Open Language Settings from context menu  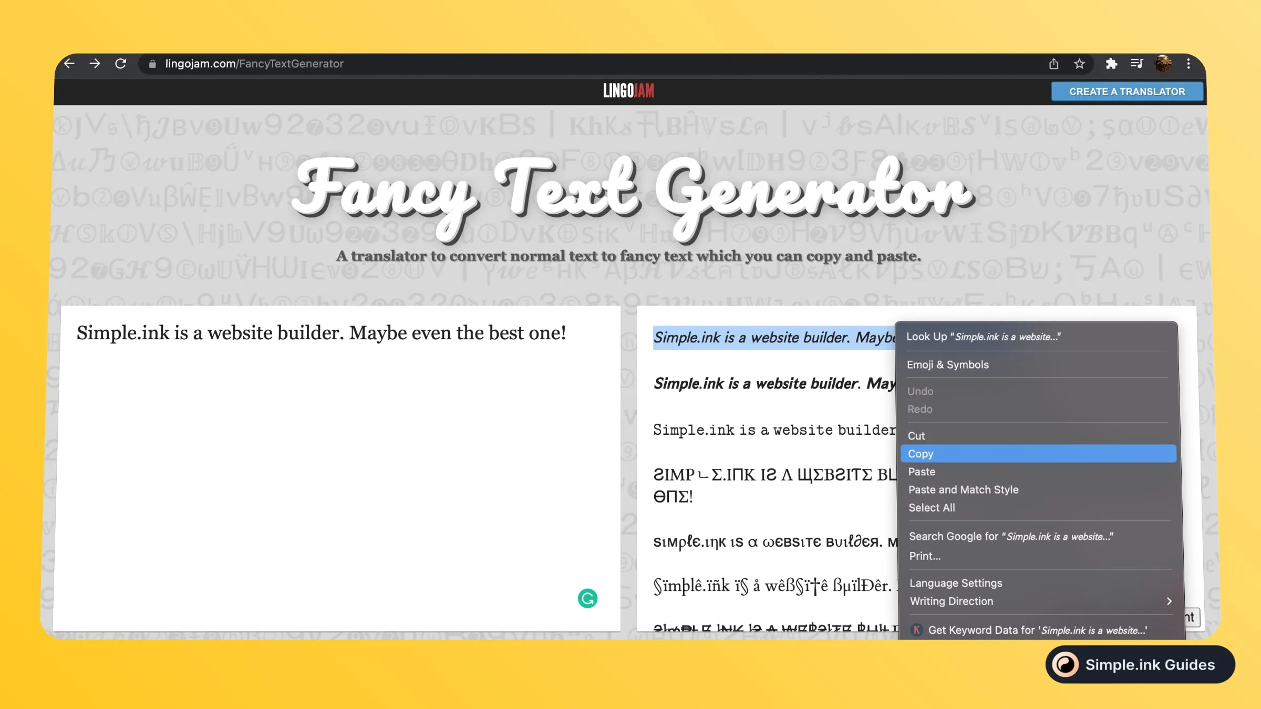coord(956,583)
